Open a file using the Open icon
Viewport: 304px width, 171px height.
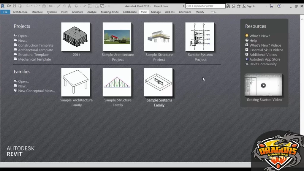[9, 6]
